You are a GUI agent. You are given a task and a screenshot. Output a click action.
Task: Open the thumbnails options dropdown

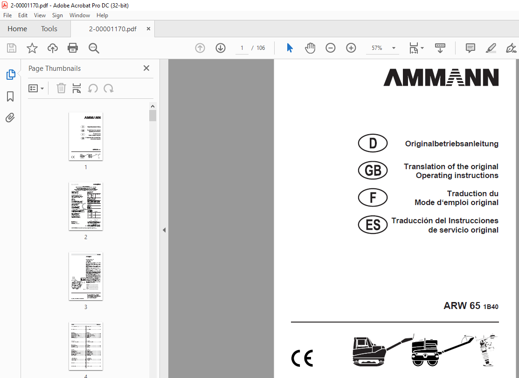pyautogui.click(x=36, y=88)
